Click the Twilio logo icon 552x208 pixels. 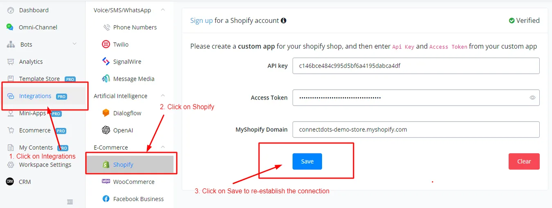[x=106, y=44]
